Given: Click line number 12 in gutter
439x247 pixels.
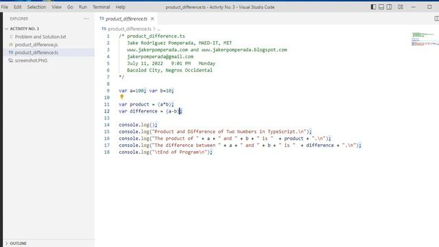Looking at the screenshot, I should (x=107, y=111).
